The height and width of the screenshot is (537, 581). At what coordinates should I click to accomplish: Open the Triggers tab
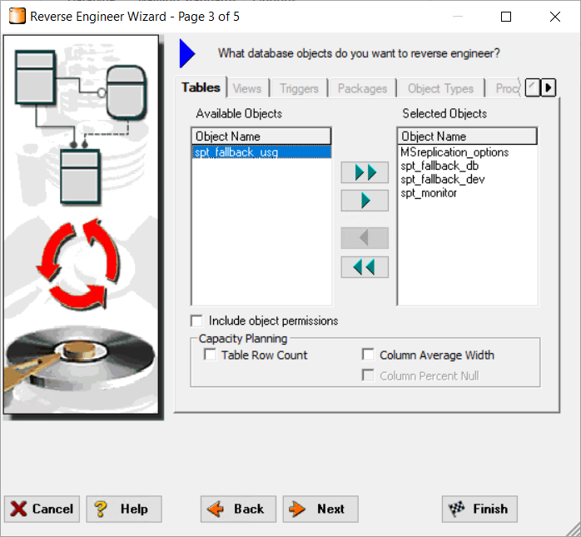299,88
